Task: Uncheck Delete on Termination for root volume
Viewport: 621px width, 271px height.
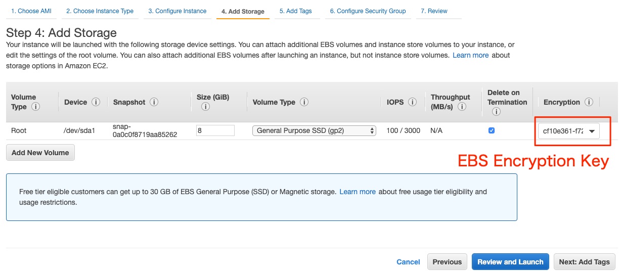Action: [492, 130]
